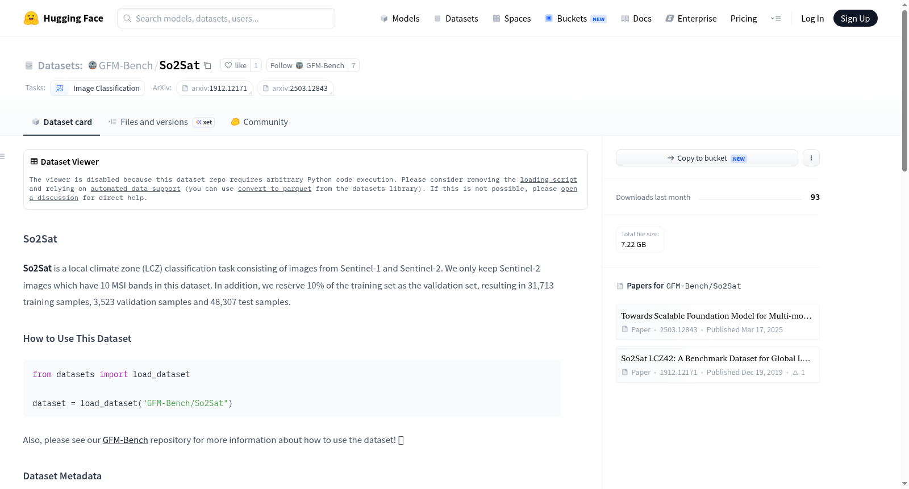This screenshot has width=909, height=489.
Task: Click the open a discussion link
Action: click(569, 189)
